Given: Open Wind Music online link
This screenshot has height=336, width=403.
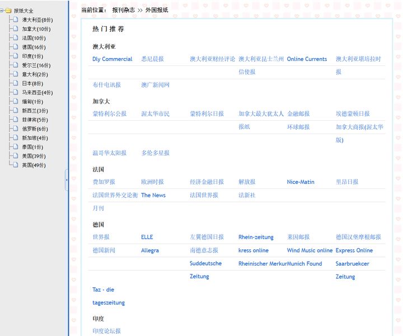Looking at the screenshot, I should pyautogui.click(x=310, y=250).
